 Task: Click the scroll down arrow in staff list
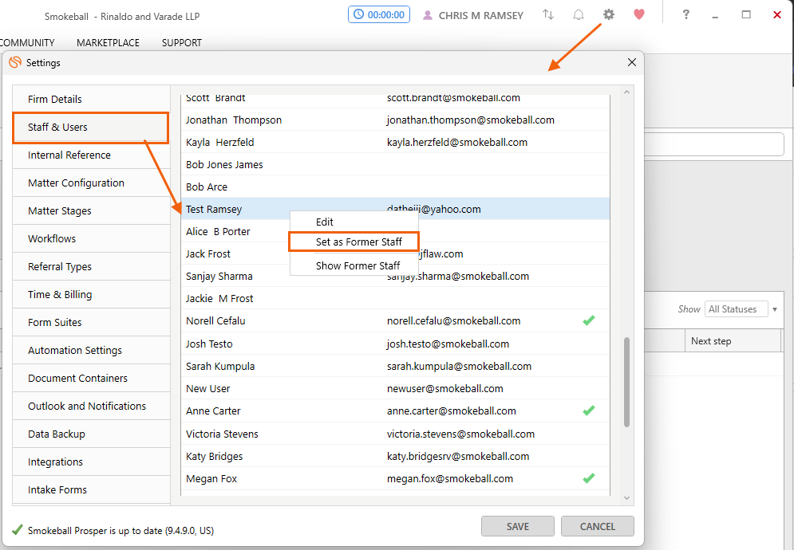tap(627, 498)
